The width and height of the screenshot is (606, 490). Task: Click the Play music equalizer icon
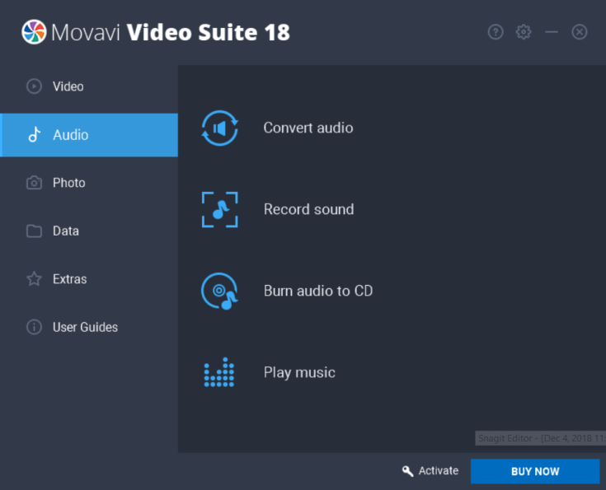[x=219, y=372]
